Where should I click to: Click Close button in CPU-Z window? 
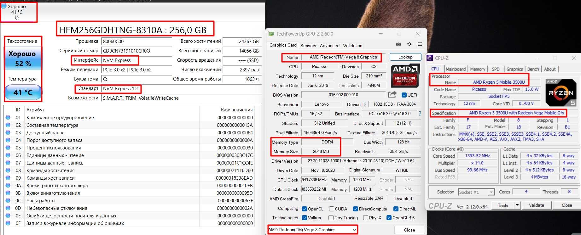point(566,205)
